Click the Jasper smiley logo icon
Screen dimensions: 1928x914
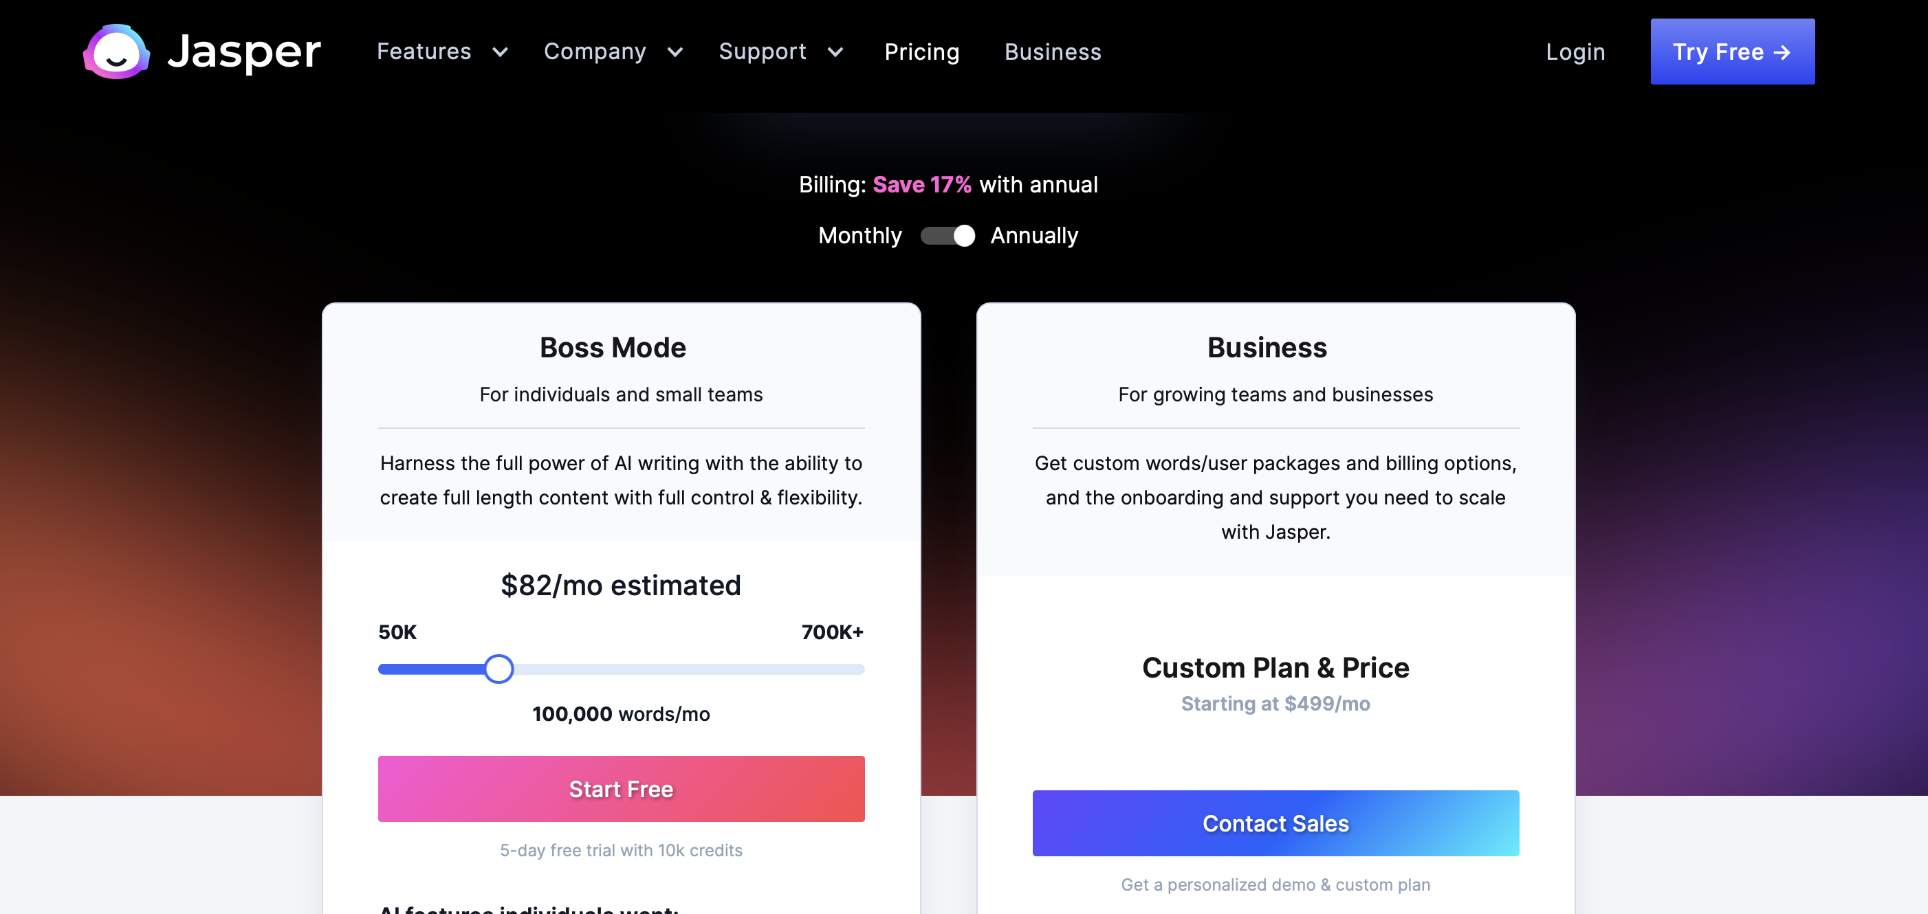pyautogui.click(x=116, y=52)
